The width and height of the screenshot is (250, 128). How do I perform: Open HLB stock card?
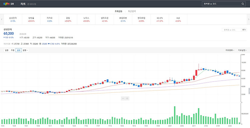178,19
